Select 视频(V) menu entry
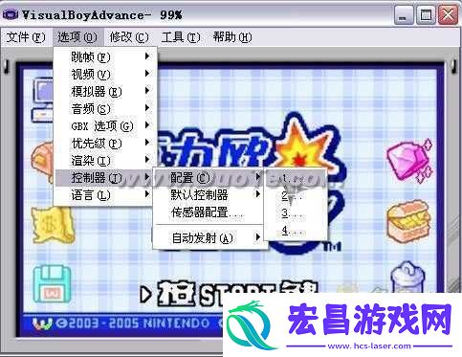 tap(105, 75)
